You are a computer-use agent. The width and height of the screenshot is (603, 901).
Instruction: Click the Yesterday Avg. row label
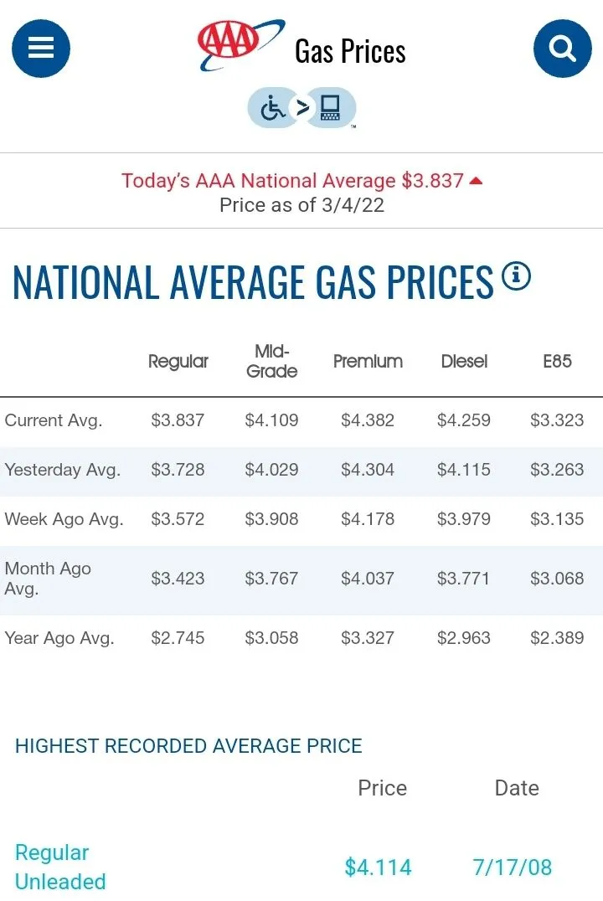click(x=63, y=470)
